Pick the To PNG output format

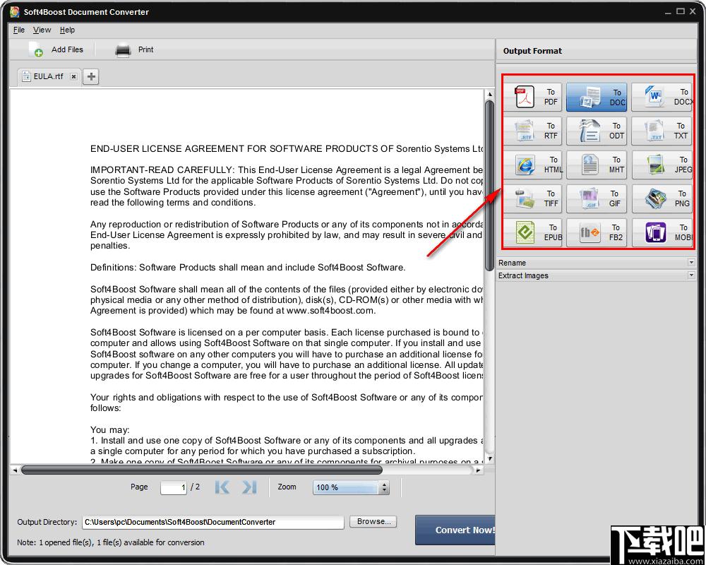tap(662, 198)
